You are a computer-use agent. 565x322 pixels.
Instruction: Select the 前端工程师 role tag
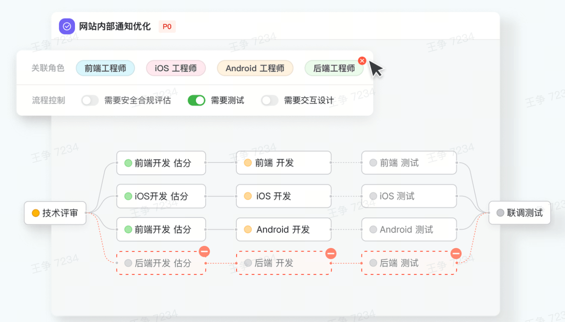point(105,68)
